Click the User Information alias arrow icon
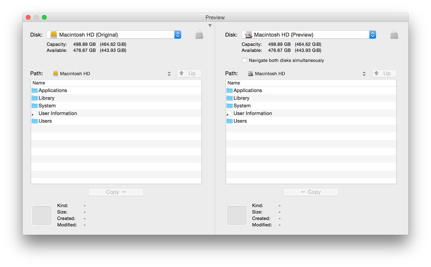 (x=34, y=113)
